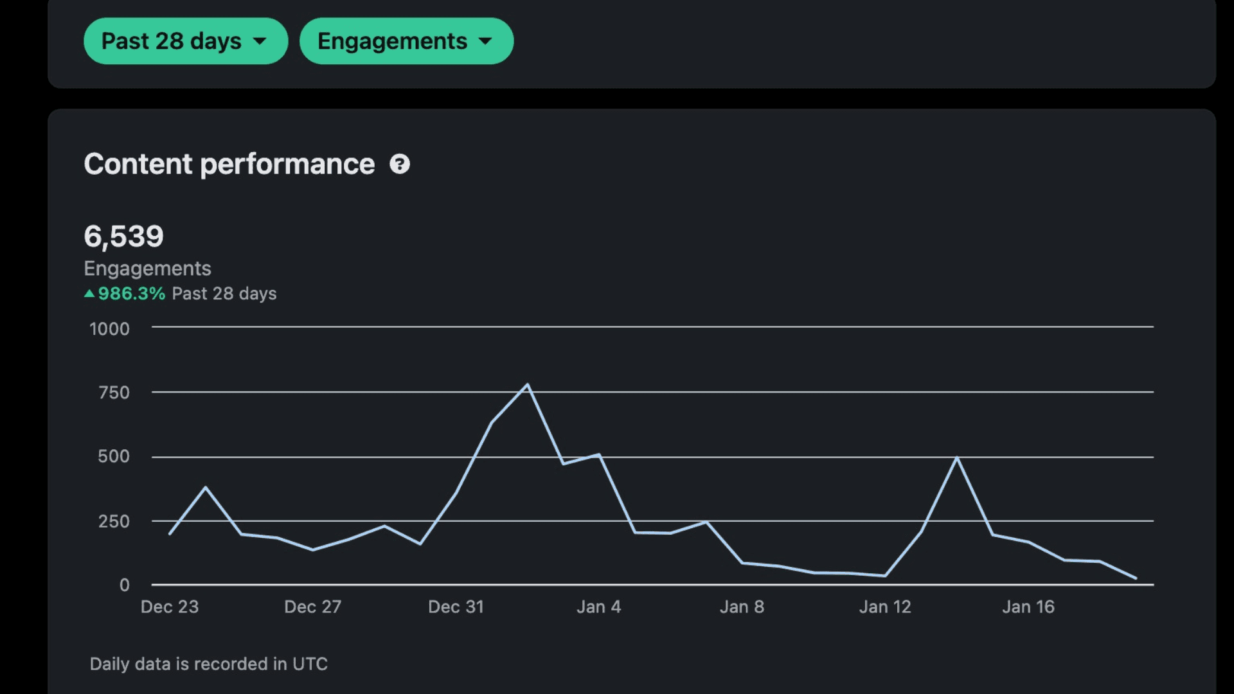Open the Past 28 days dropdown

(186, 41)
